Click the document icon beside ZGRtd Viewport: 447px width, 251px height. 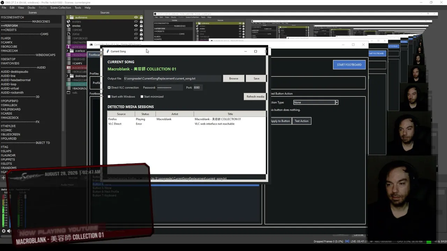[x=68, y=34]
